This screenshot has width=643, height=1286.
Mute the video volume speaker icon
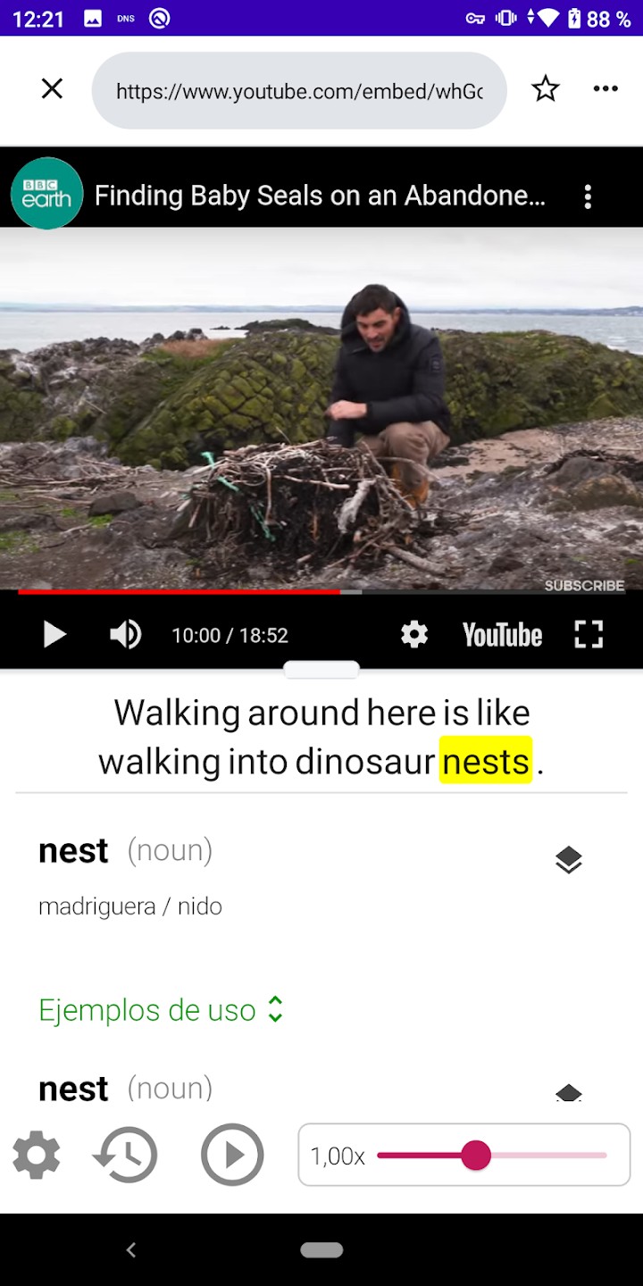point(126,635)
